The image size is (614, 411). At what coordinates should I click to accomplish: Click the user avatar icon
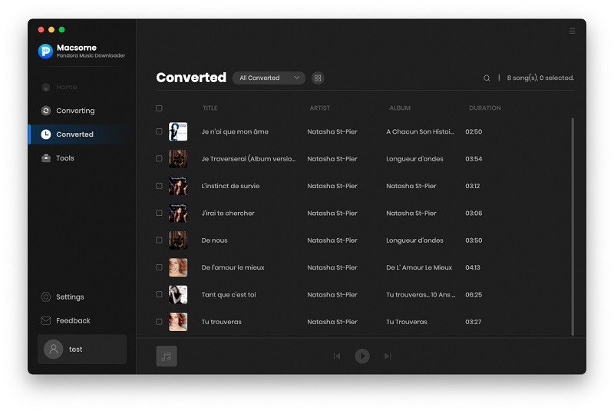[x=54, y=349]
